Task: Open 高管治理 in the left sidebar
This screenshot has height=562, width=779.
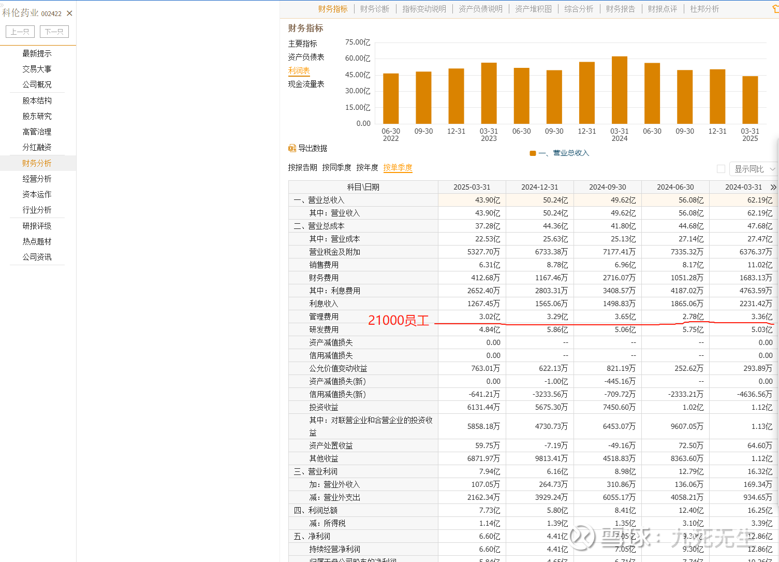Action: click(x=37, y=132)
